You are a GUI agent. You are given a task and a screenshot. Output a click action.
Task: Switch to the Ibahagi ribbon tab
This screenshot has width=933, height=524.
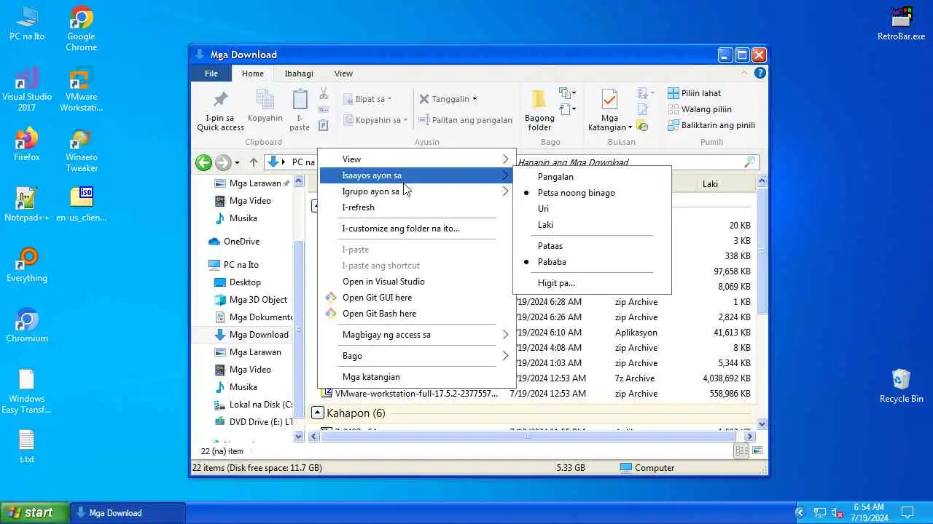tap(299, 74)
